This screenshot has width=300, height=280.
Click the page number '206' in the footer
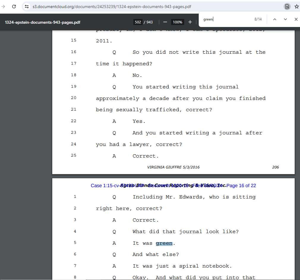(275, 167)
